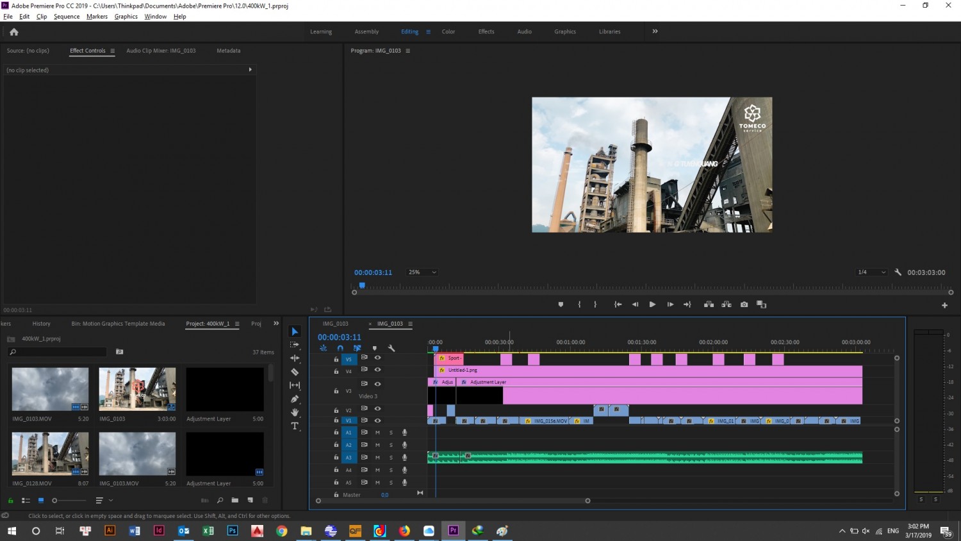Select the IMG_0128.MOV thumbnail
This screenshot has width=961, height=541.
click(x=50, y=454)
